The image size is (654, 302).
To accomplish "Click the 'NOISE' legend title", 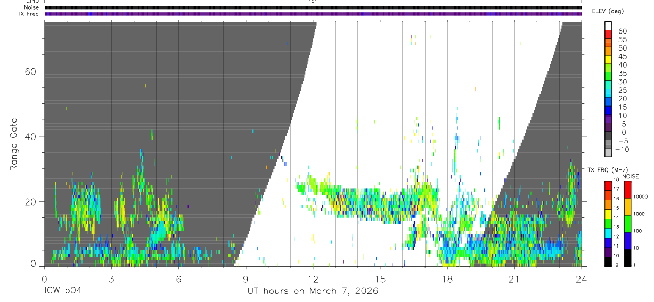I will click(x=631, y=176).
